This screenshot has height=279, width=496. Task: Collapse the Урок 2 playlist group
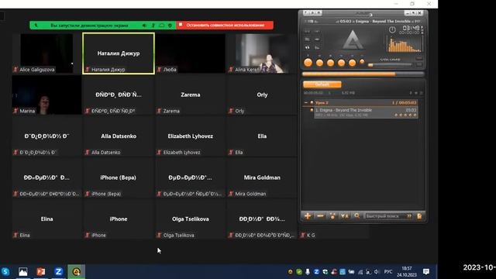click(306, 102)
